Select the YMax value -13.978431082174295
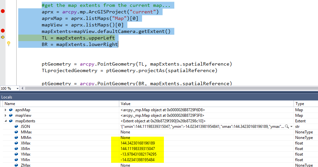Screen dimensions: 318x167 (138, 154)
